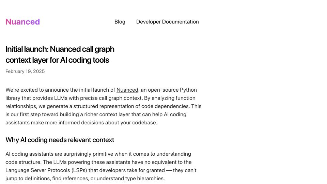327x184 pixels.
Task: Click the text "Language Server Protocols (LSPs)"
Action: click(x=46, y=170)
